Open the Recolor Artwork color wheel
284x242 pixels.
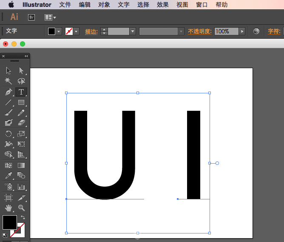coord(256,31)
